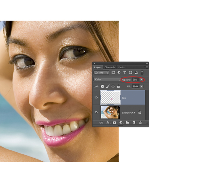Switch to the Layers tab
Viewport: 203px width, 183px height.
98,67
